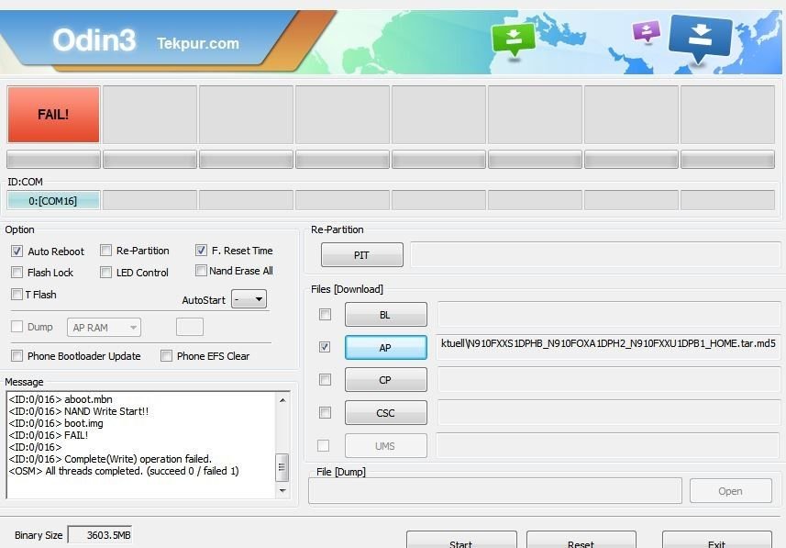
Task: Check the T Flash option
Action: click(x=17, y=294)
